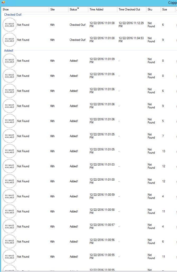Click the time added '12/22/2016 11:01:09 PM'
The image size is (177, 272).
coord(102,61)
